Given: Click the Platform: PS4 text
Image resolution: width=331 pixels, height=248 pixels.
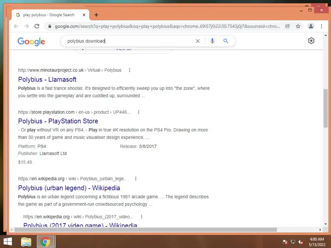Looking at the screenshot, I should click(x=32, y=146).
